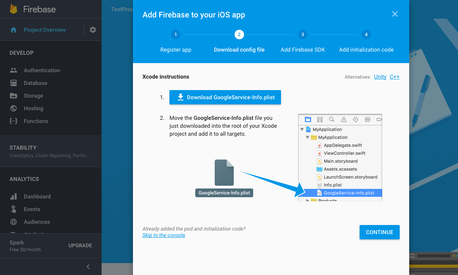Collapse the sidebar using the bottom chevron
This screenshot has width=458, height=275.
coord(88,266)
